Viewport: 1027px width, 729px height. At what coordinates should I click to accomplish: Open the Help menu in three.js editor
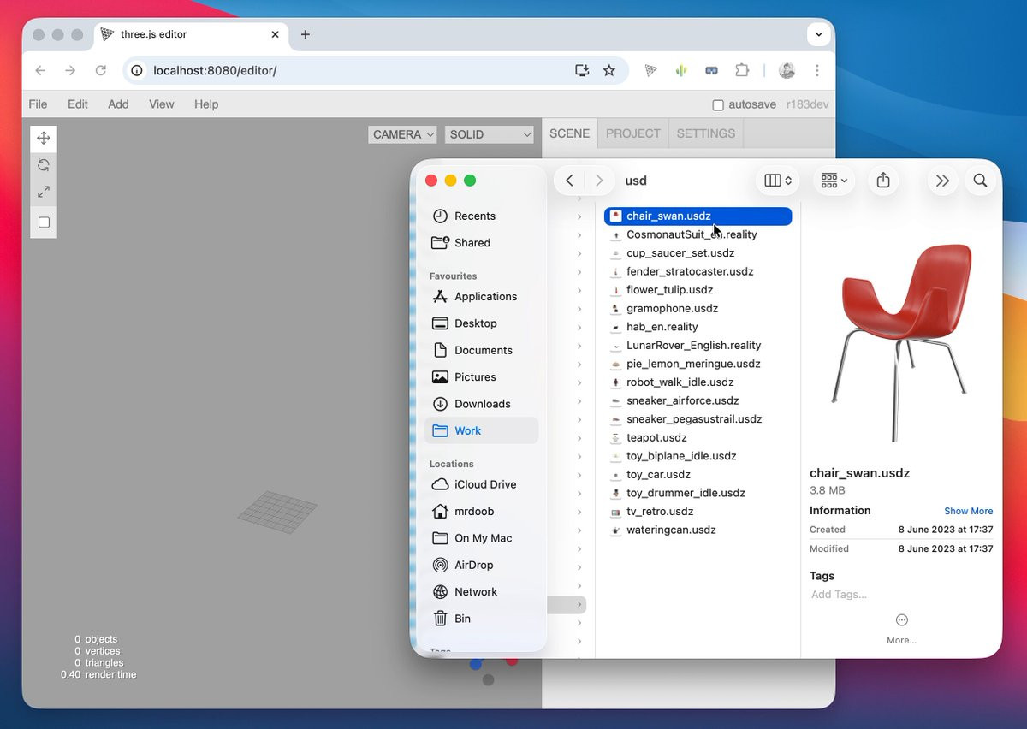pyautogui.click(x=206, y=104)
